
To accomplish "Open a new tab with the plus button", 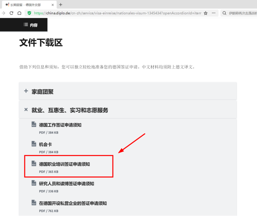I will pos(60,5).
